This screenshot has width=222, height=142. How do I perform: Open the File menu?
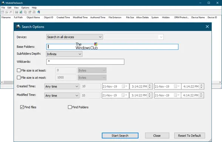click(3, 8)
